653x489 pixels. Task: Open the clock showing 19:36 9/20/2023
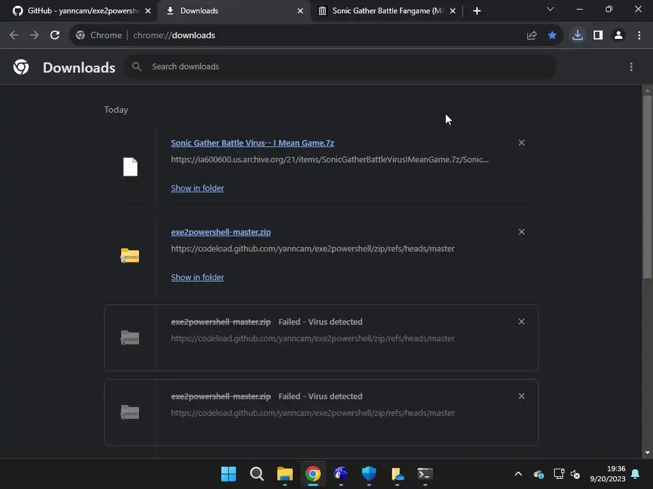coord(608,474)
